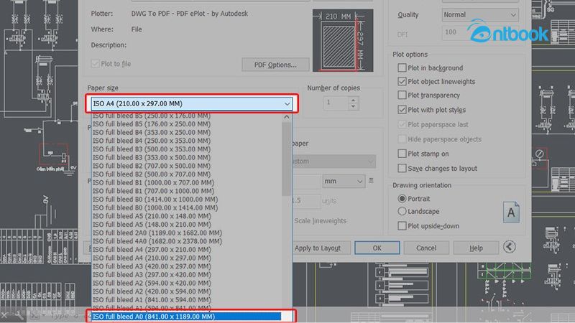Enable Plot stamp on

[402, 154]
